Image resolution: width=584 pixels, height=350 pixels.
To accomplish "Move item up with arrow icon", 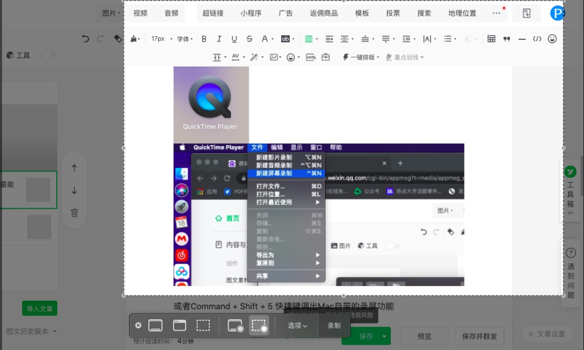I will 74,168.
